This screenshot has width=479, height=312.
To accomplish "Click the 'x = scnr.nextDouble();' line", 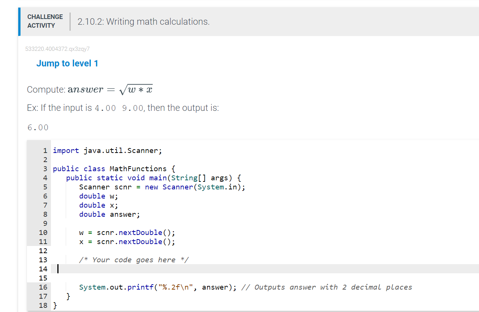I will click(x=127, y=241).
